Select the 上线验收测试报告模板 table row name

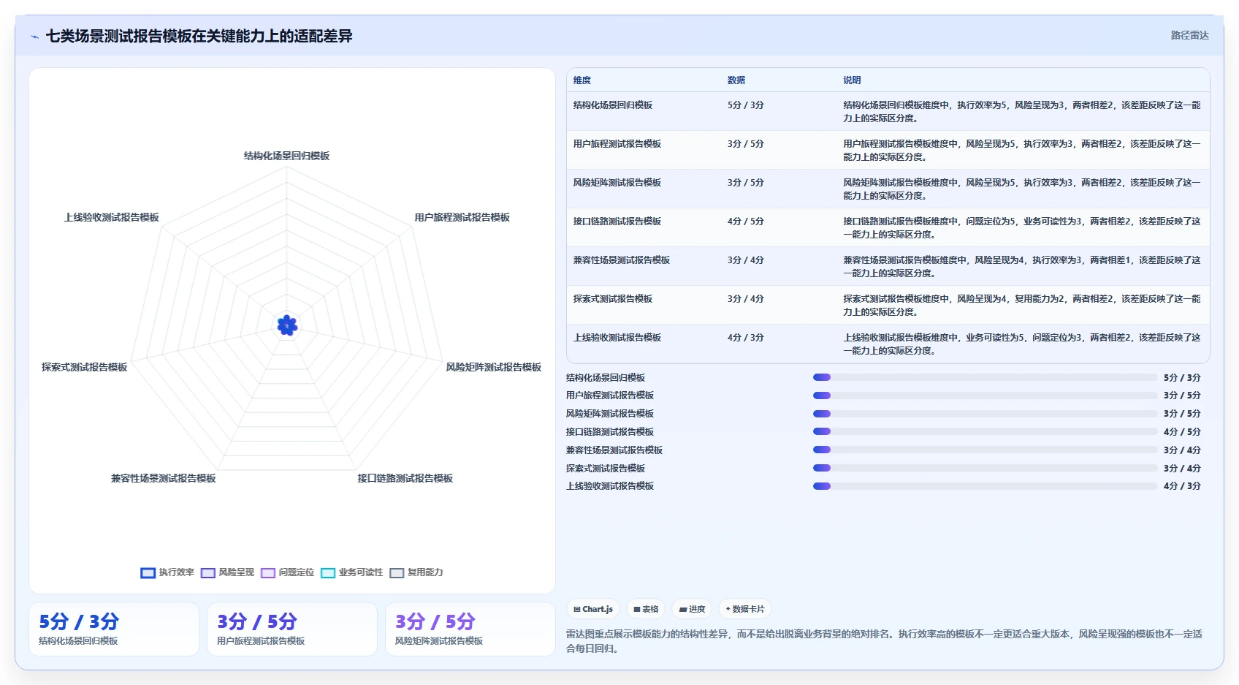click(x=617, y=338)
